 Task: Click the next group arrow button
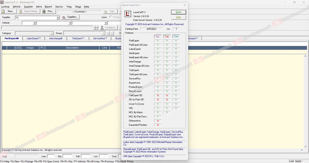[112, 33]
